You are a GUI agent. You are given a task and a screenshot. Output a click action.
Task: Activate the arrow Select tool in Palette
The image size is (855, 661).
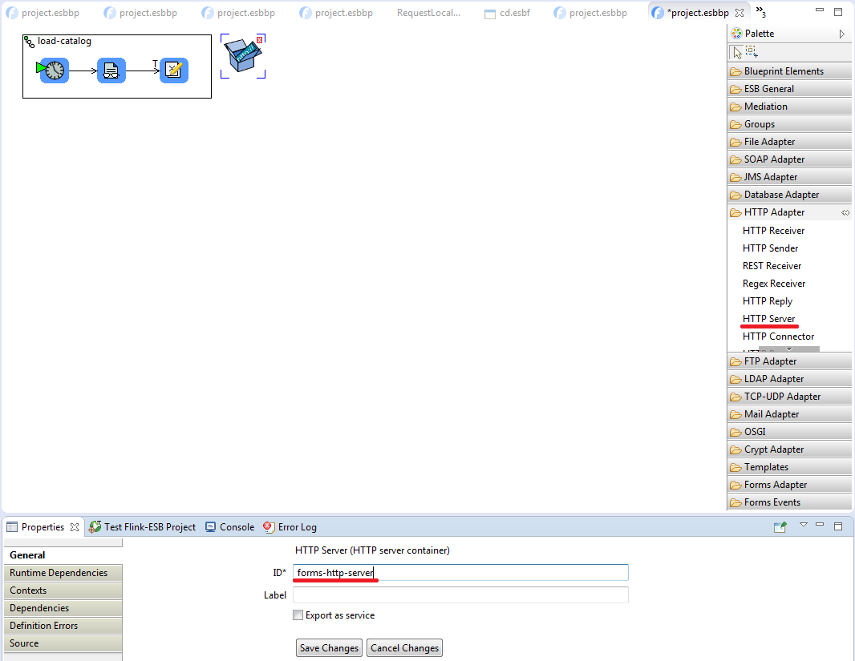(737, 52)
